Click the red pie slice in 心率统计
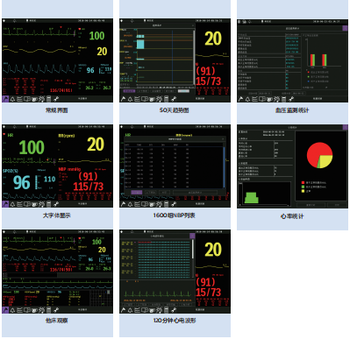 pyautogui.click(x=315, y=152)
